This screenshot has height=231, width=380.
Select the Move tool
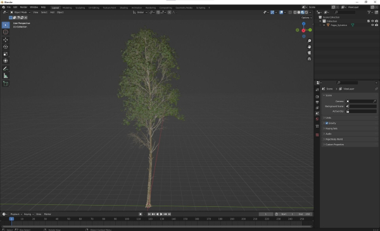click(x=6, y=39)
